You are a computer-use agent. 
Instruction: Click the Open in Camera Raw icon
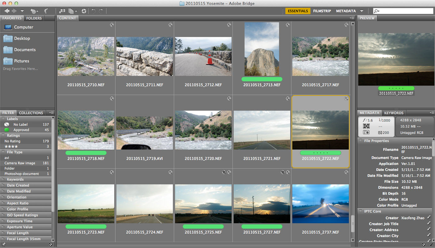tap(84, 11)
